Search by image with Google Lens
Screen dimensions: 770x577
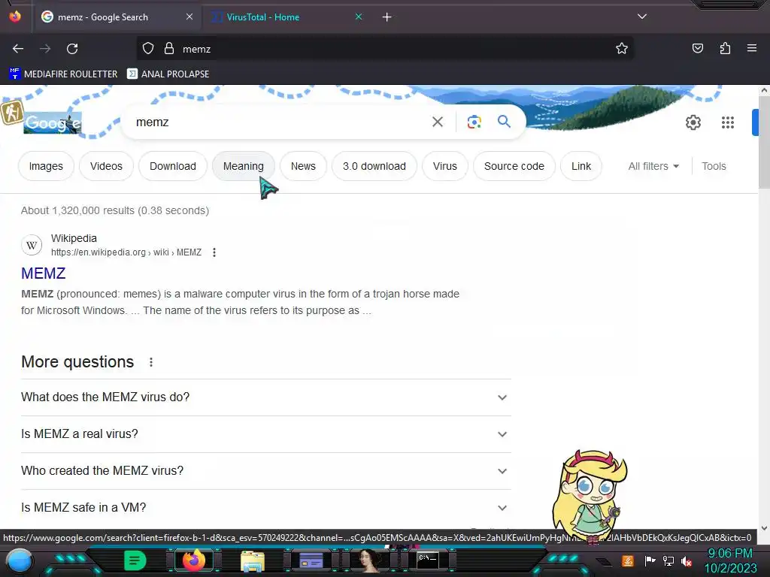click(474, 122)
